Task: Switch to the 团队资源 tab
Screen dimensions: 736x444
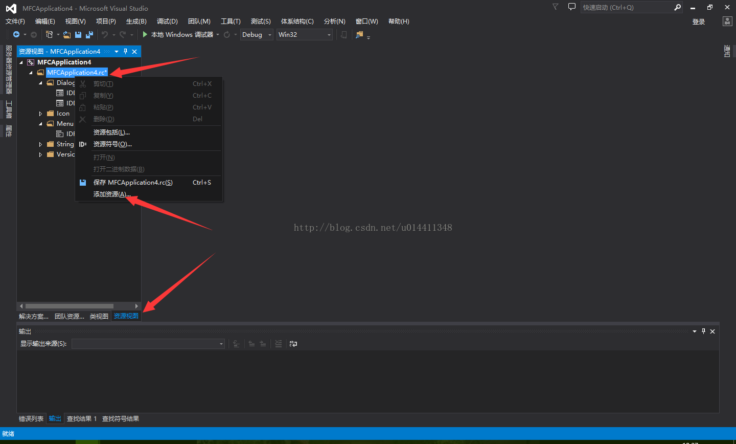Action: [x=70, y=316]
